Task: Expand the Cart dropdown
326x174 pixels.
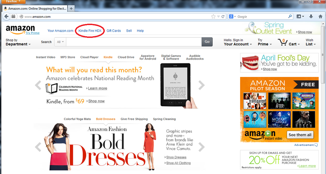Action: tap(294, 44)
